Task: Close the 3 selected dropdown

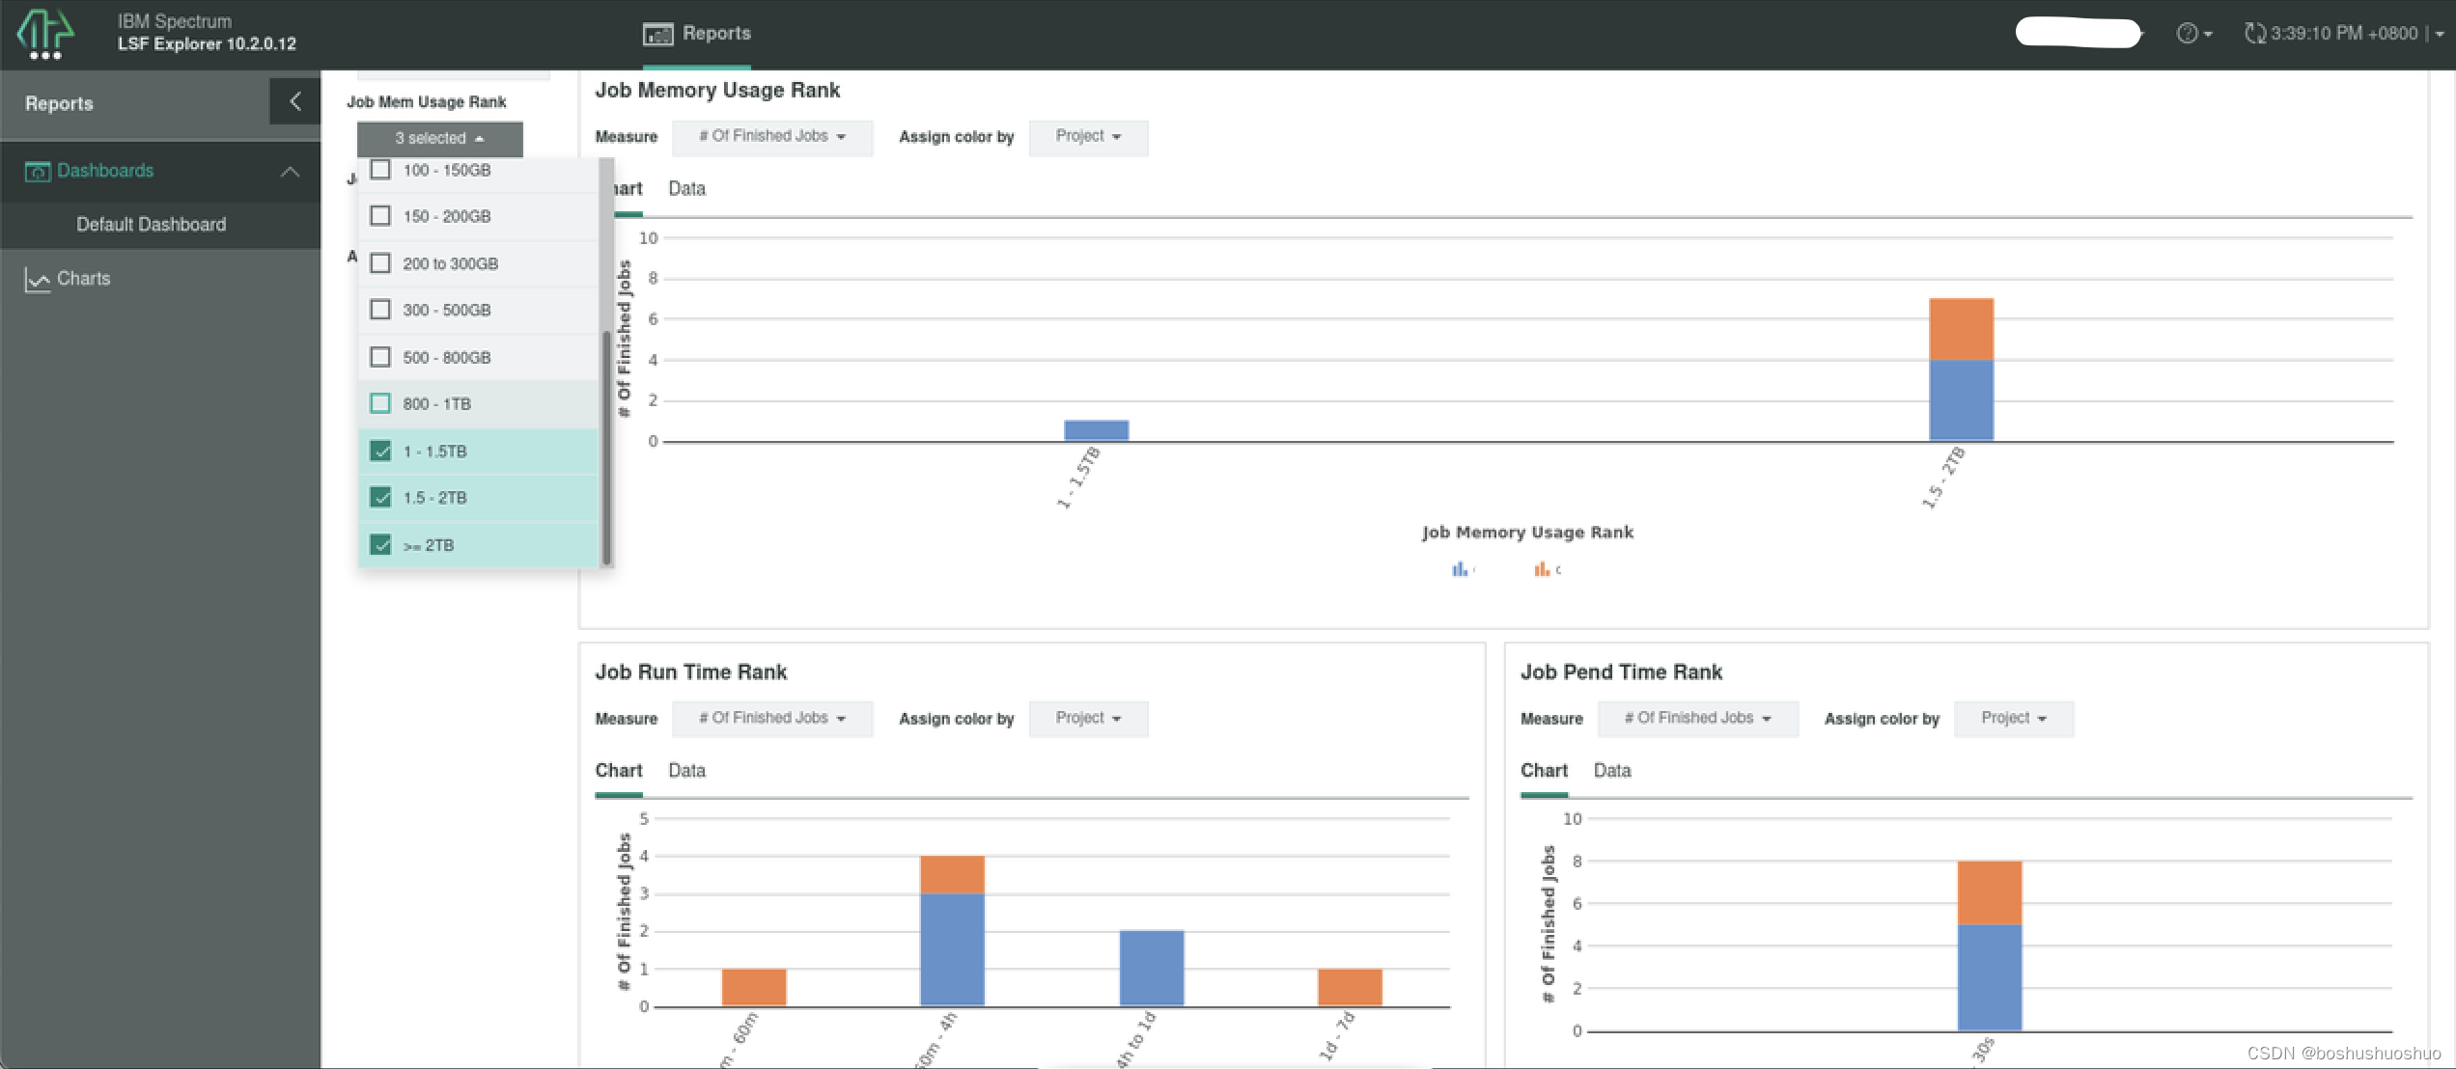Action: point(439,138)
